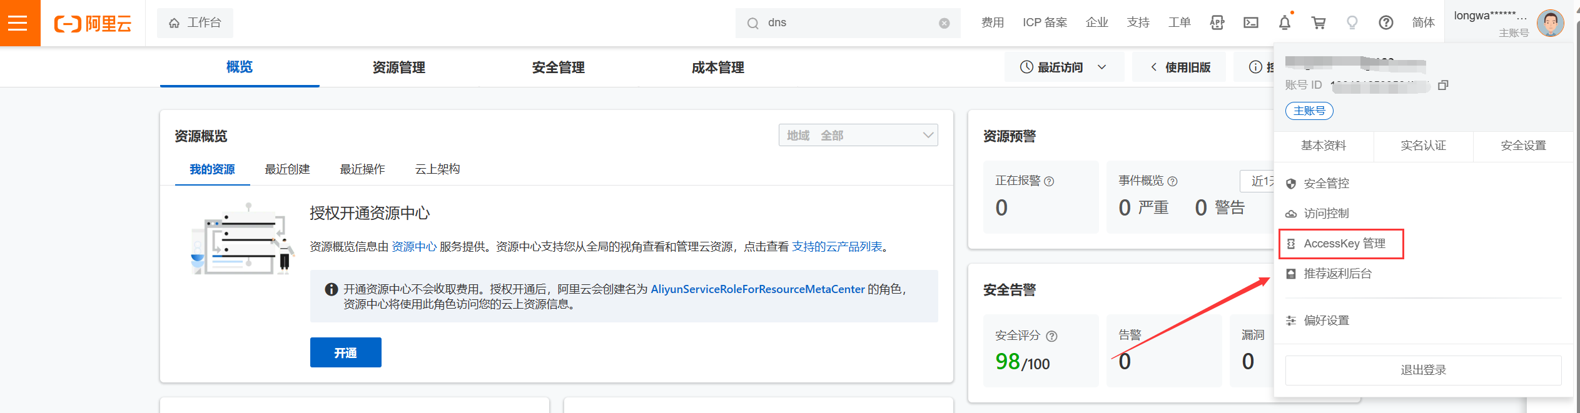Click help icon next to 正在报警
Image resolution: width=1580 pixels, height=413 pixels.
click(x=1050, y=181)
